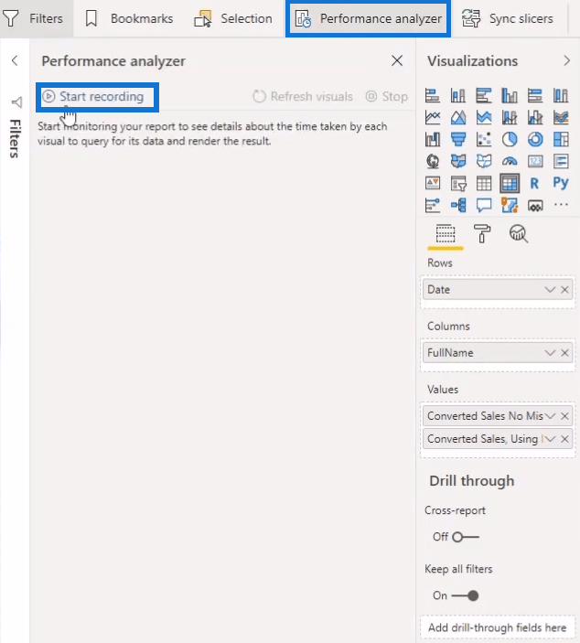Select the Decomposition tree visual

pos(457,205)
